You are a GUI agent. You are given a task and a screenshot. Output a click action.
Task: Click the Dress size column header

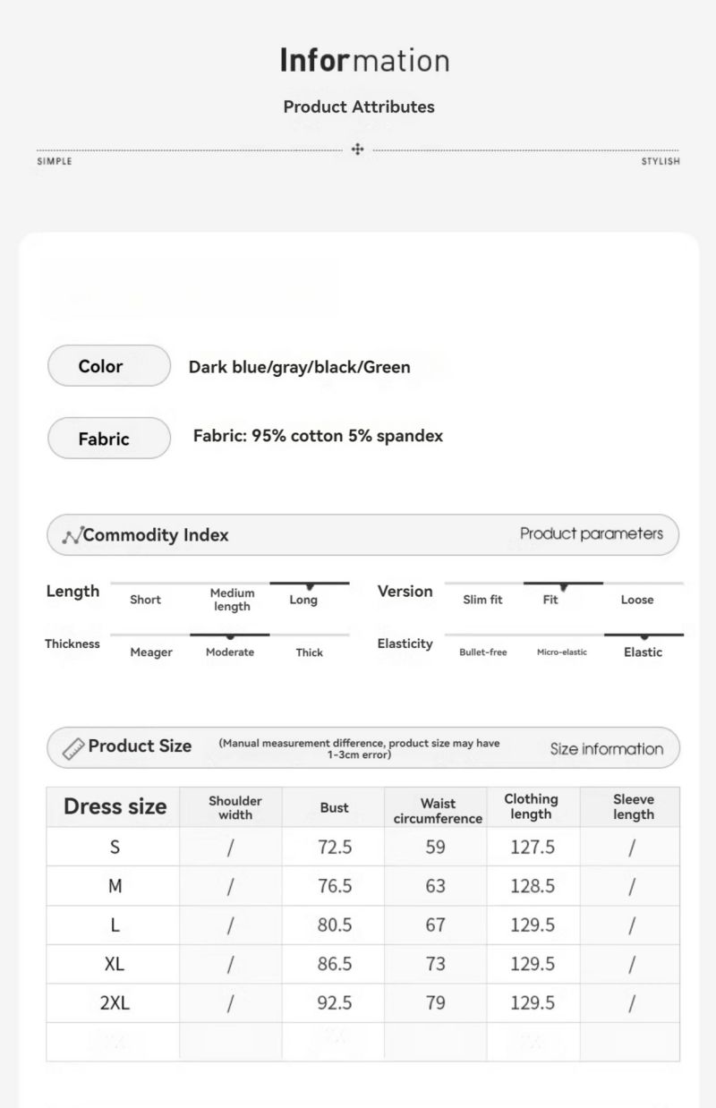[x=115, y=806]
